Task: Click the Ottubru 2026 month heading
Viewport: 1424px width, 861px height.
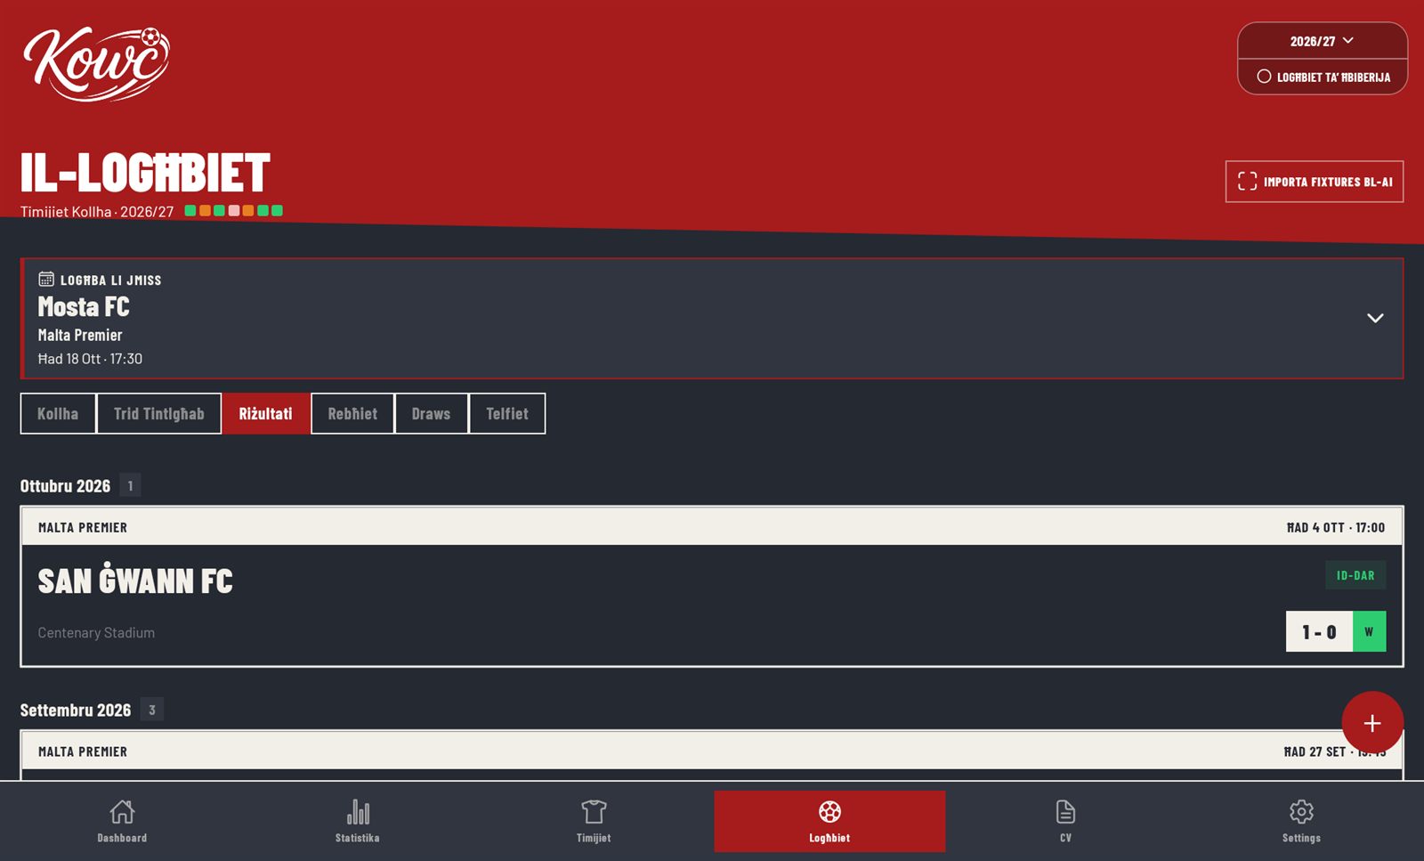Action: [66, 486]
